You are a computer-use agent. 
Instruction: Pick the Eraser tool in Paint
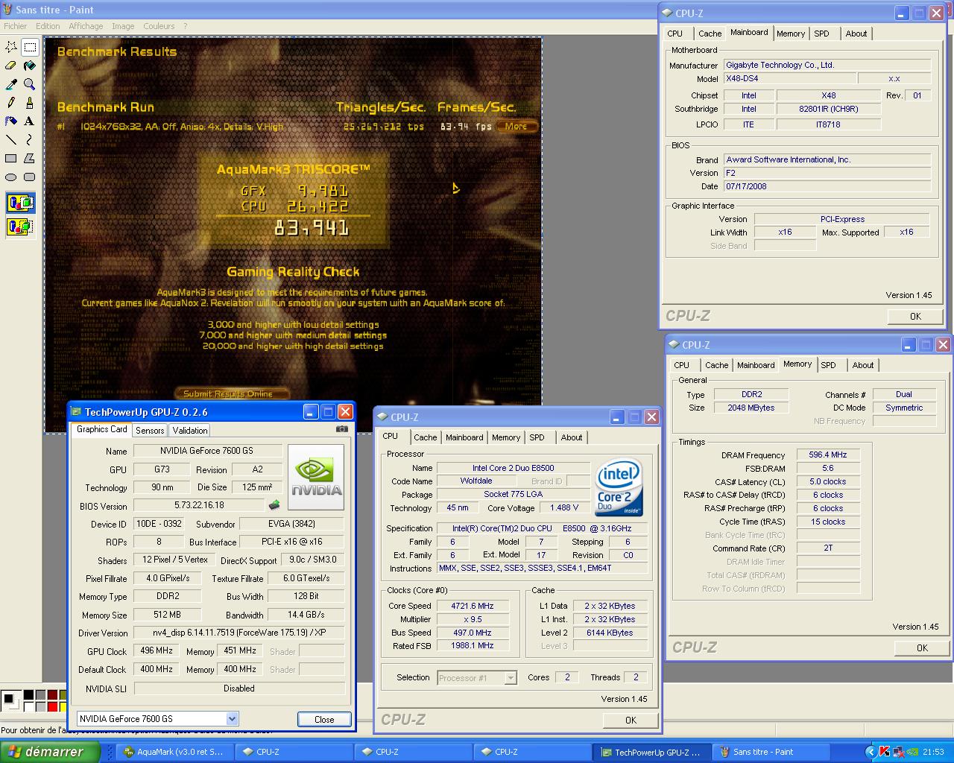click(x=11, y=66)
